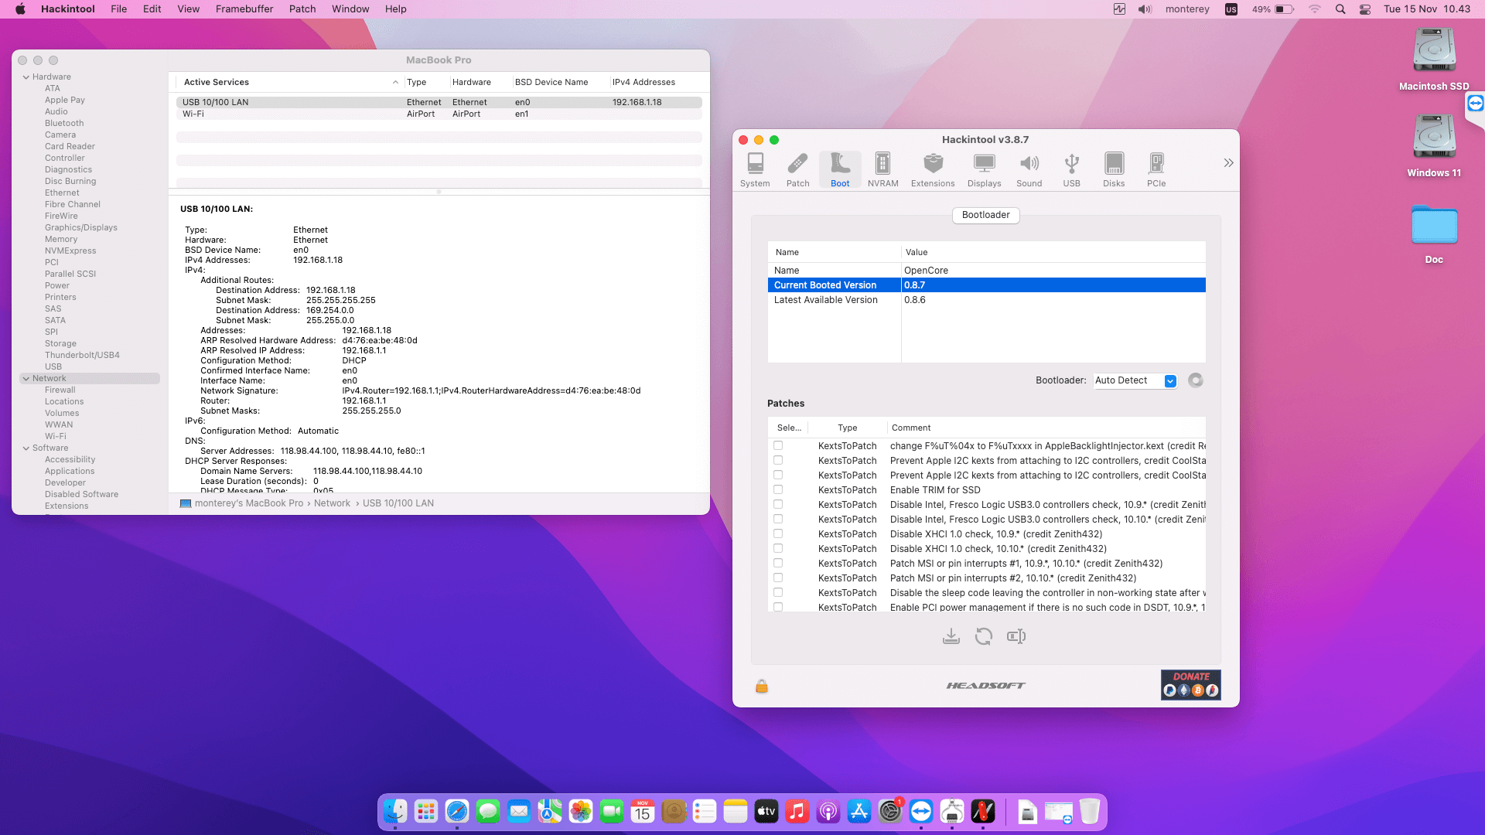Open the Macintosh SSD drive on the desktop
Screen dimensions: 1485x835
[1434, 60]
